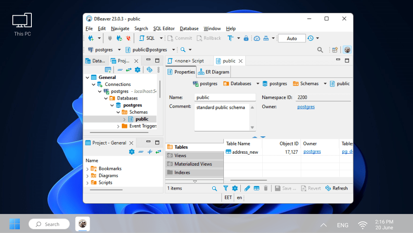The height and width of the screenshot is (233, 413).
Task: Click the transaction log clock icon
Action: 311,38
